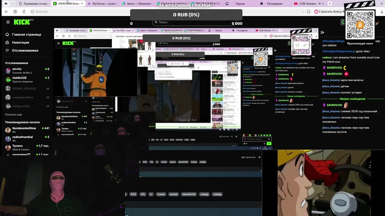Image resolution: width=385 pixels, height=216 pixels.
Task: Open the browser tab list dropdown arrow
Action: click(12, 4)
